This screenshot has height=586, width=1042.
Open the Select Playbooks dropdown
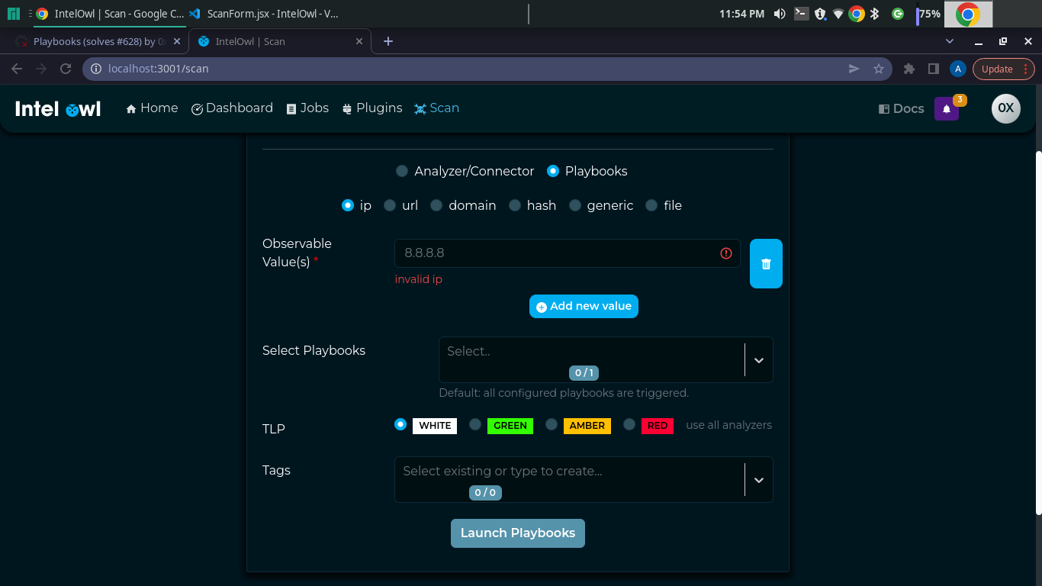[606, 359]
